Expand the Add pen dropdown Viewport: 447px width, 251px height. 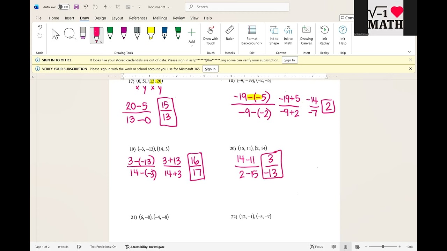coord(191,46)
